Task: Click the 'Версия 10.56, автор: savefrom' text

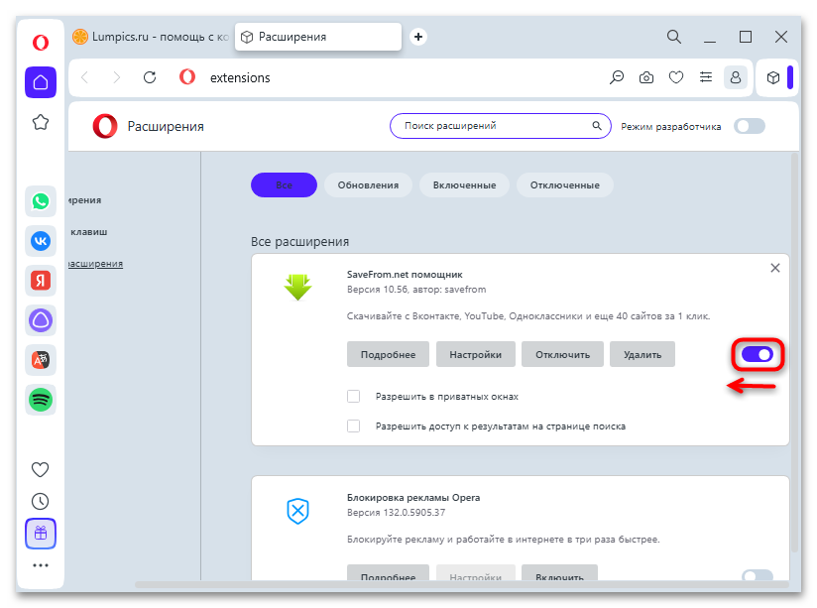Action: pos(416,290)
